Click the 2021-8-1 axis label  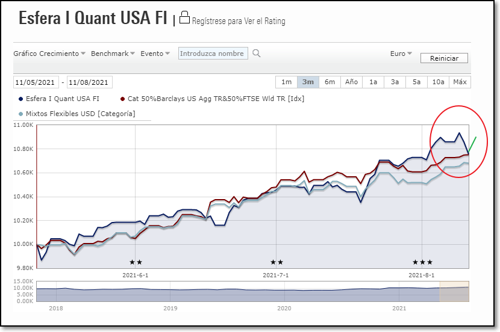coord(422,275)
